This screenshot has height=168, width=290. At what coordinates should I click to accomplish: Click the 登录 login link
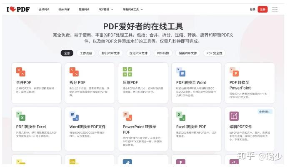(x=252, y=10)
